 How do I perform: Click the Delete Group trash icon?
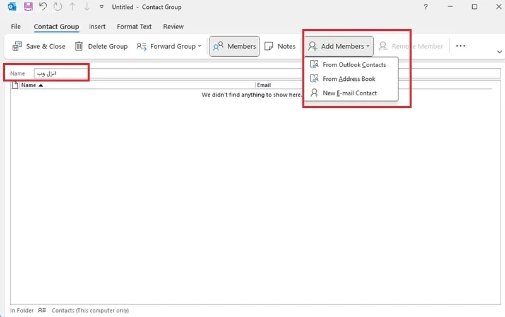tap(79, 46)
